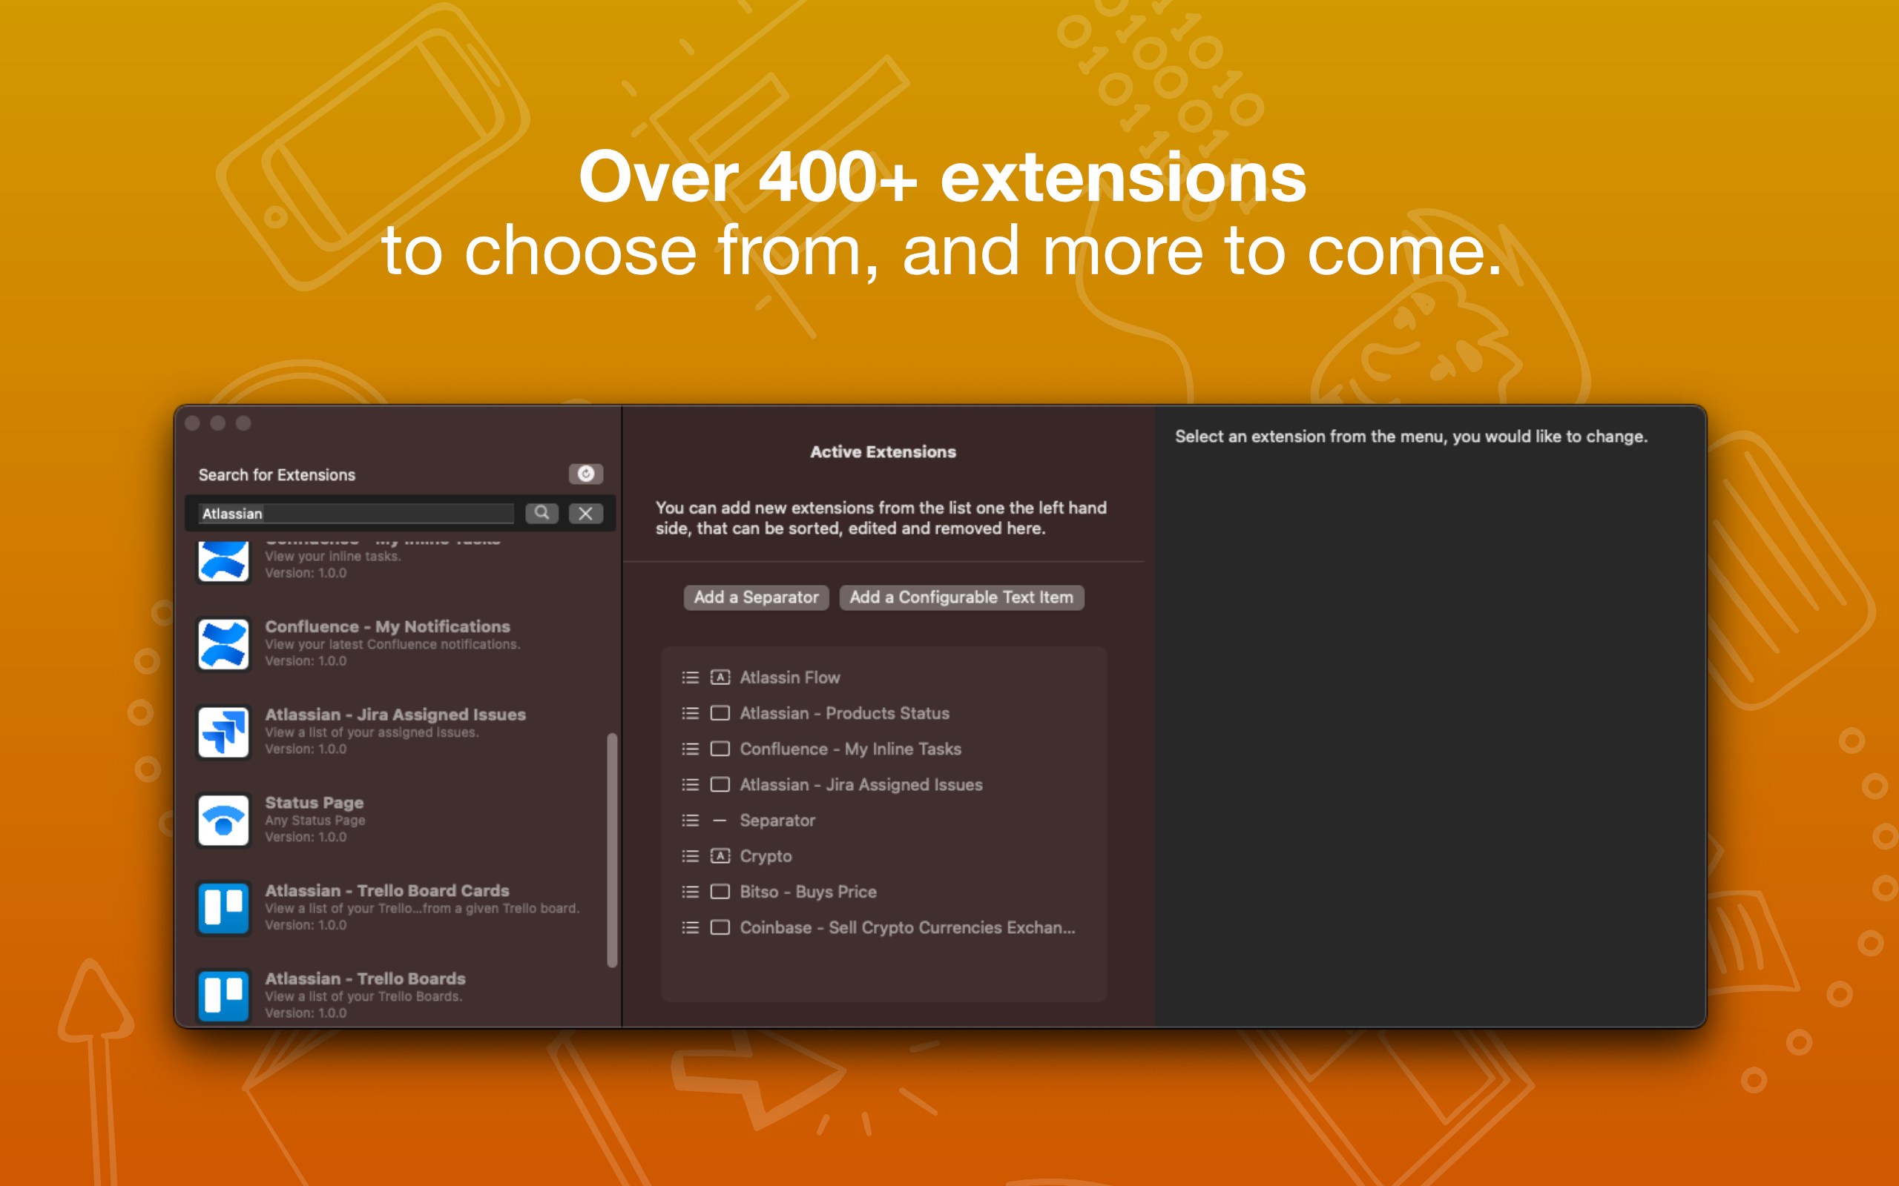Click reorder handle for Coinbase entry
The image size is (1899, 1186).
[x=690, y=928]
